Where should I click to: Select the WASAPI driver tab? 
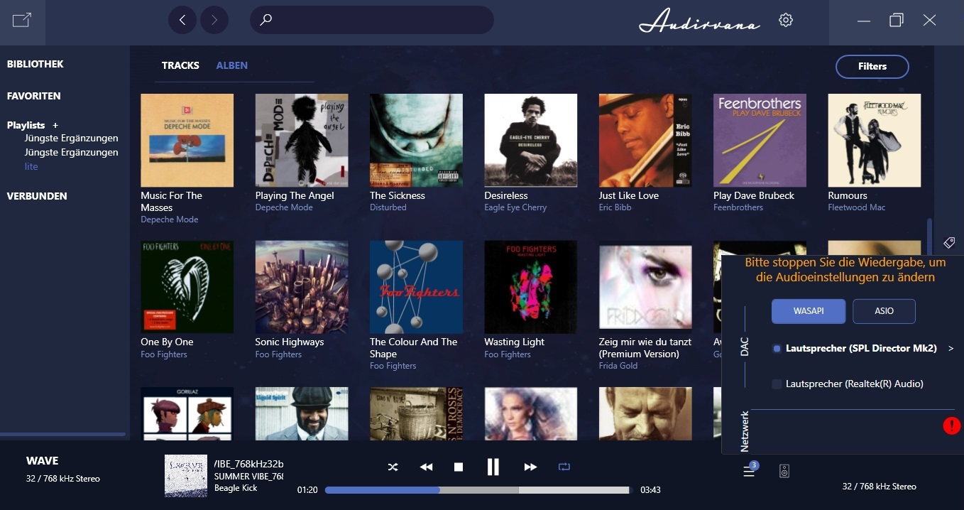click(809, 311)
